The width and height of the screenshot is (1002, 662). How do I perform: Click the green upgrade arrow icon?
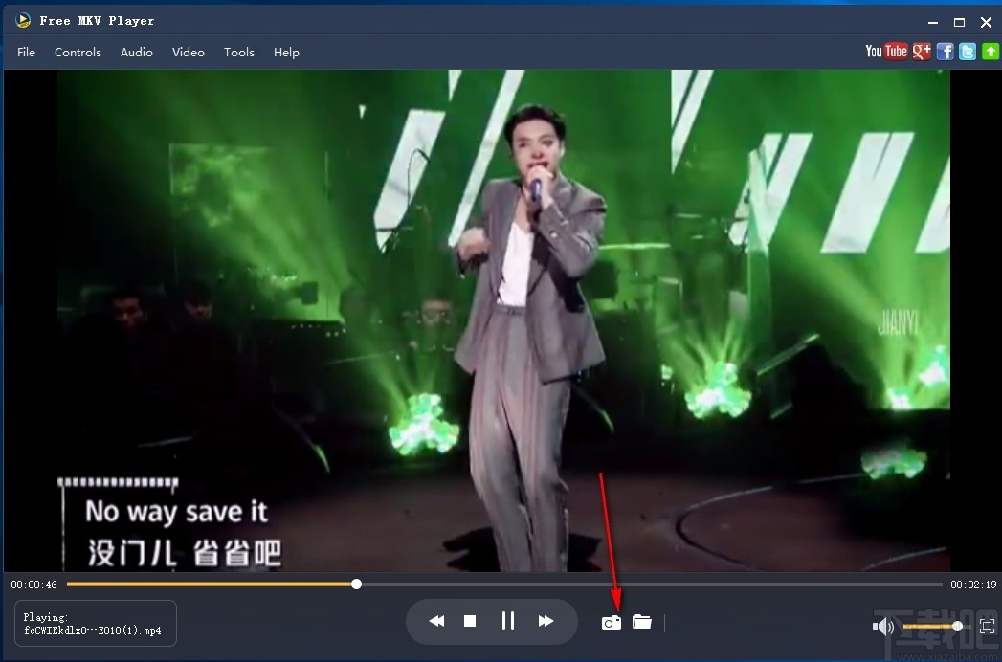click(991, 52)
